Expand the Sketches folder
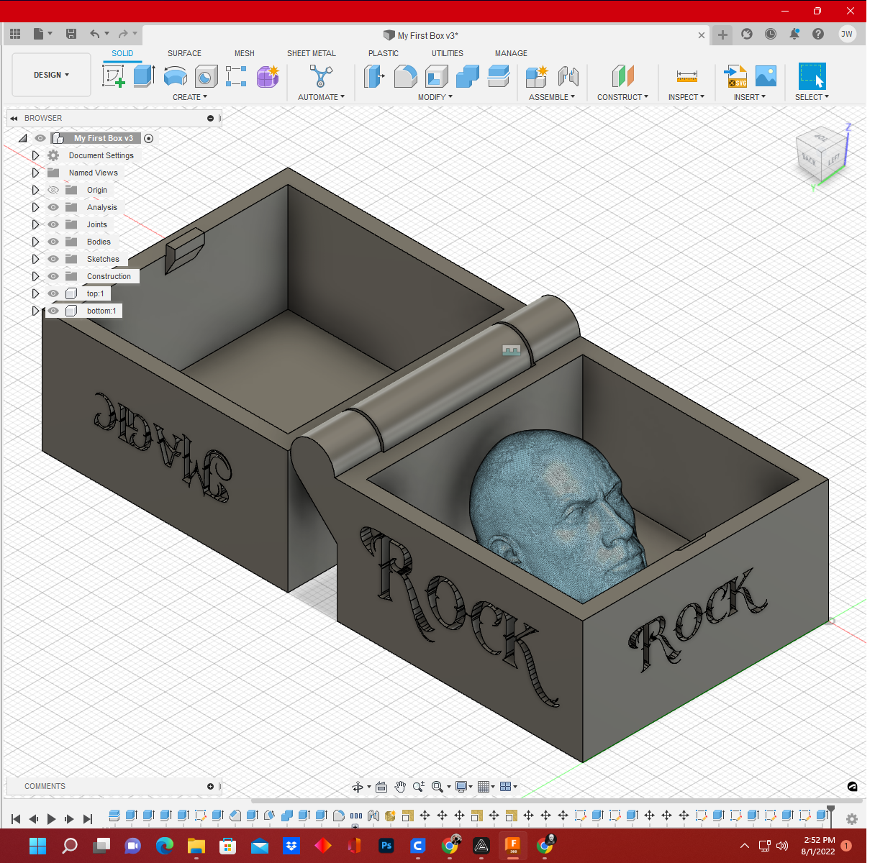 pos(35,259)
